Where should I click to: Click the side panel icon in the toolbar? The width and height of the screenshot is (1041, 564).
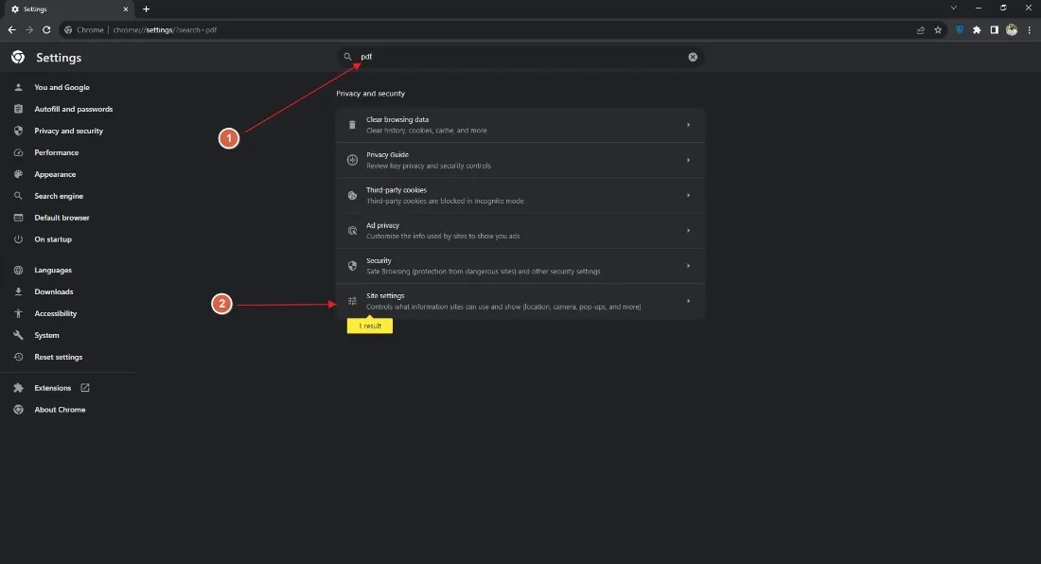(995, 29)
